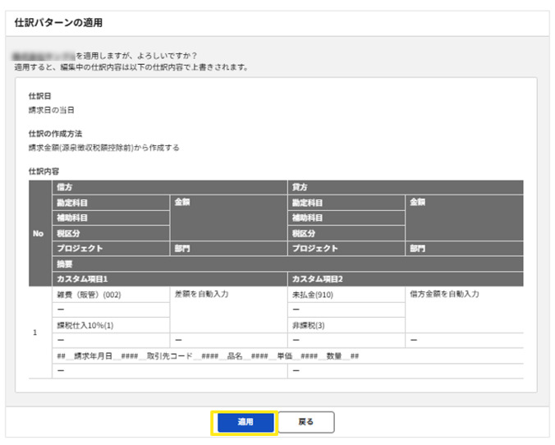The width and height of the screenshot is (555, 445).
Task: Click the credit-side 税区分 header
Action: (346, 233)
